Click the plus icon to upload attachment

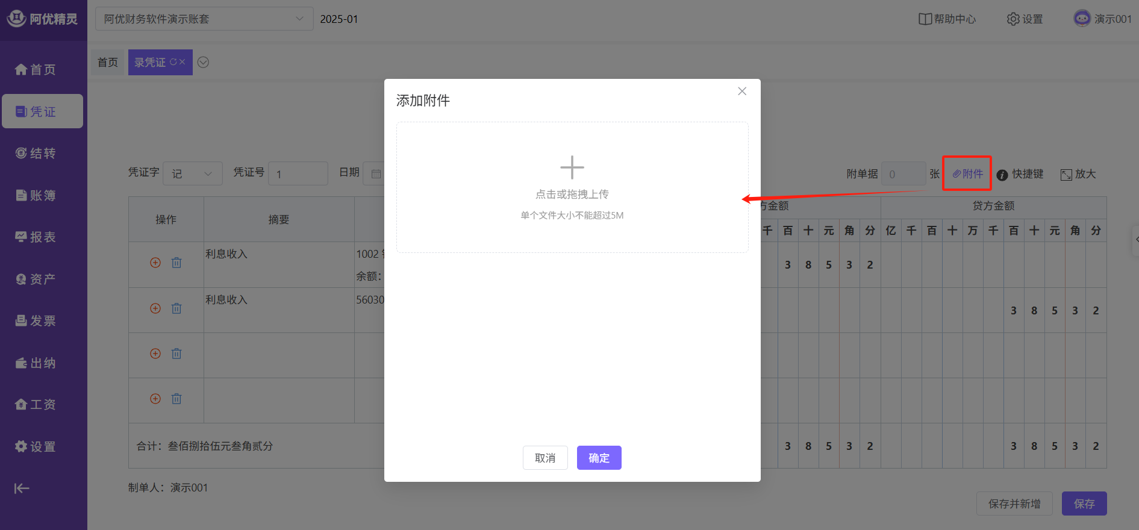[572, 167]
